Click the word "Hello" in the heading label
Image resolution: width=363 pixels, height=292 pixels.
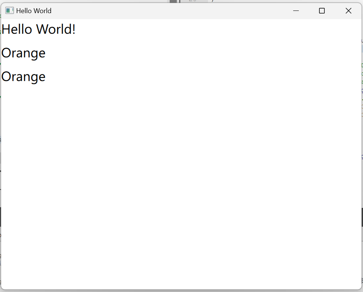click(x=17, y=29)
